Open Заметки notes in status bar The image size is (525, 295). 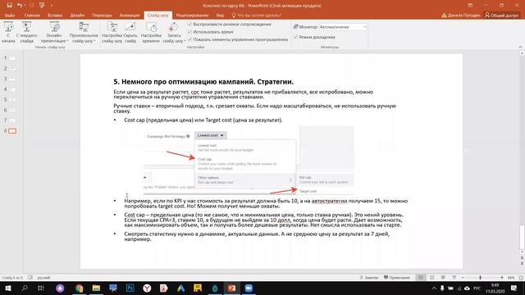click(368, 278)
